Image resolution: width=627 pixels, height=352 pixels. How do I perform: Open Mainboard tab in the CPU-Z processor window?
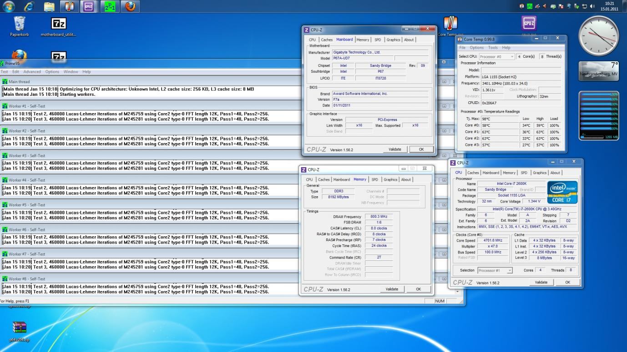tap(491, 173)
